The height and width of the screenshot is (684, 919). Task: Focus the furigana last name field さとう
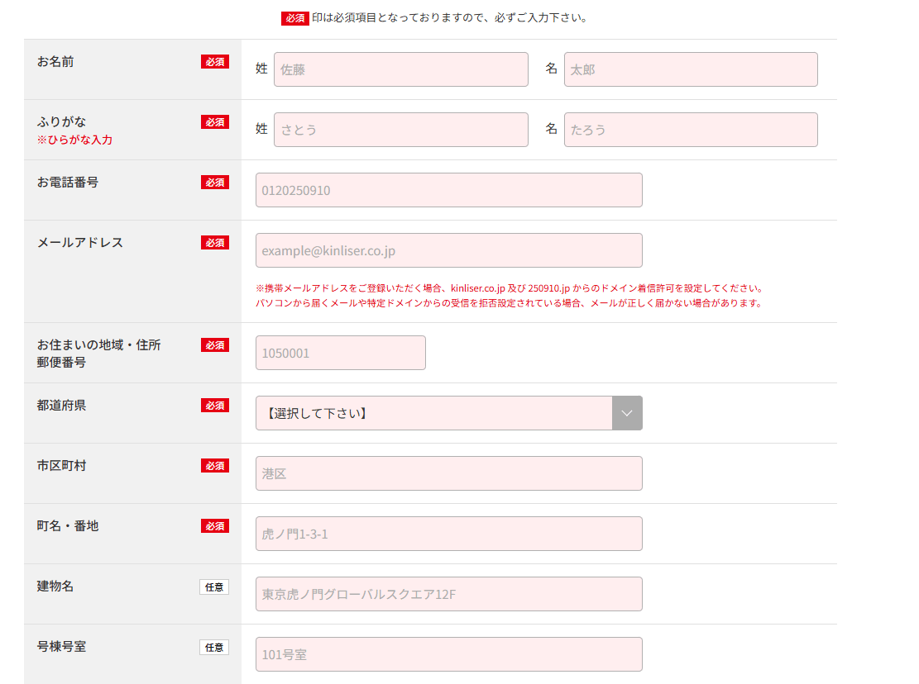click(400, 130)
